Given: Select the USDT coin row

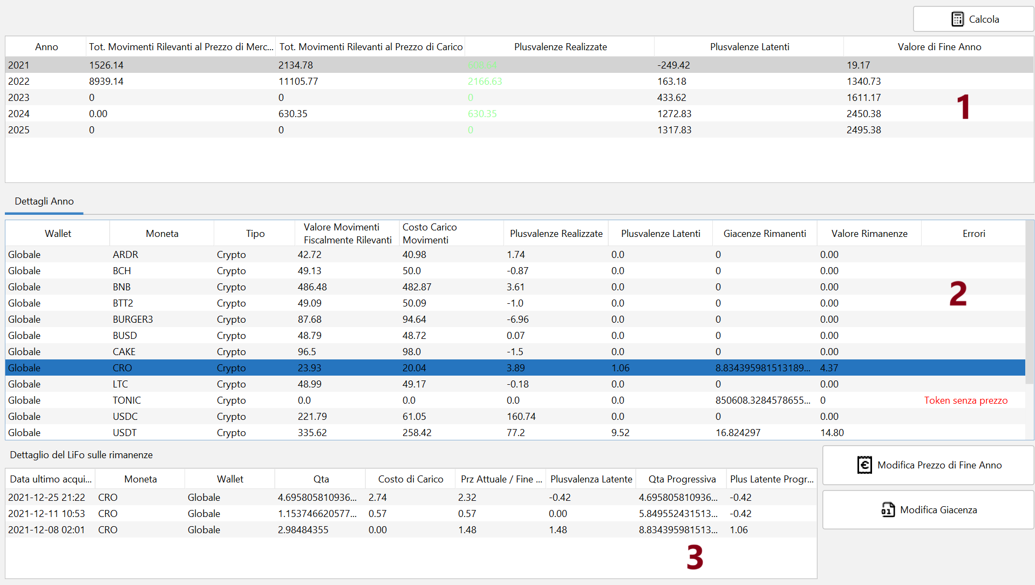Looking at the screenshot, I should point(515,433).
